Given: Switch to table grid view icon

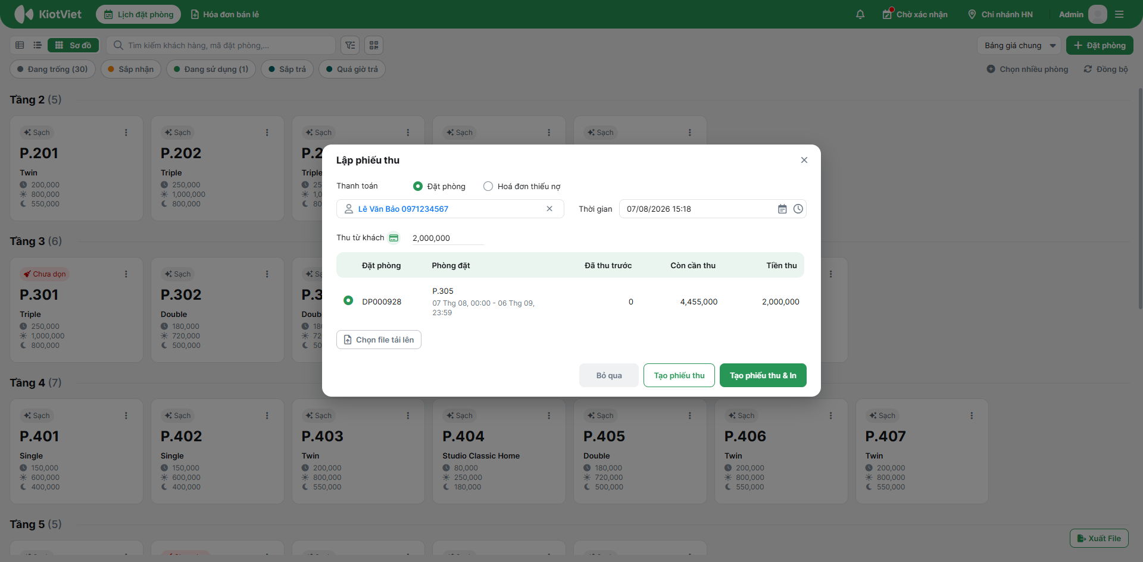Looking at the screenshot, I should tap(20, 45).
